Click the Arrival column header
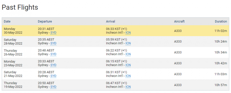This screenshot has width=231, height=93. [x=110, y=22]
